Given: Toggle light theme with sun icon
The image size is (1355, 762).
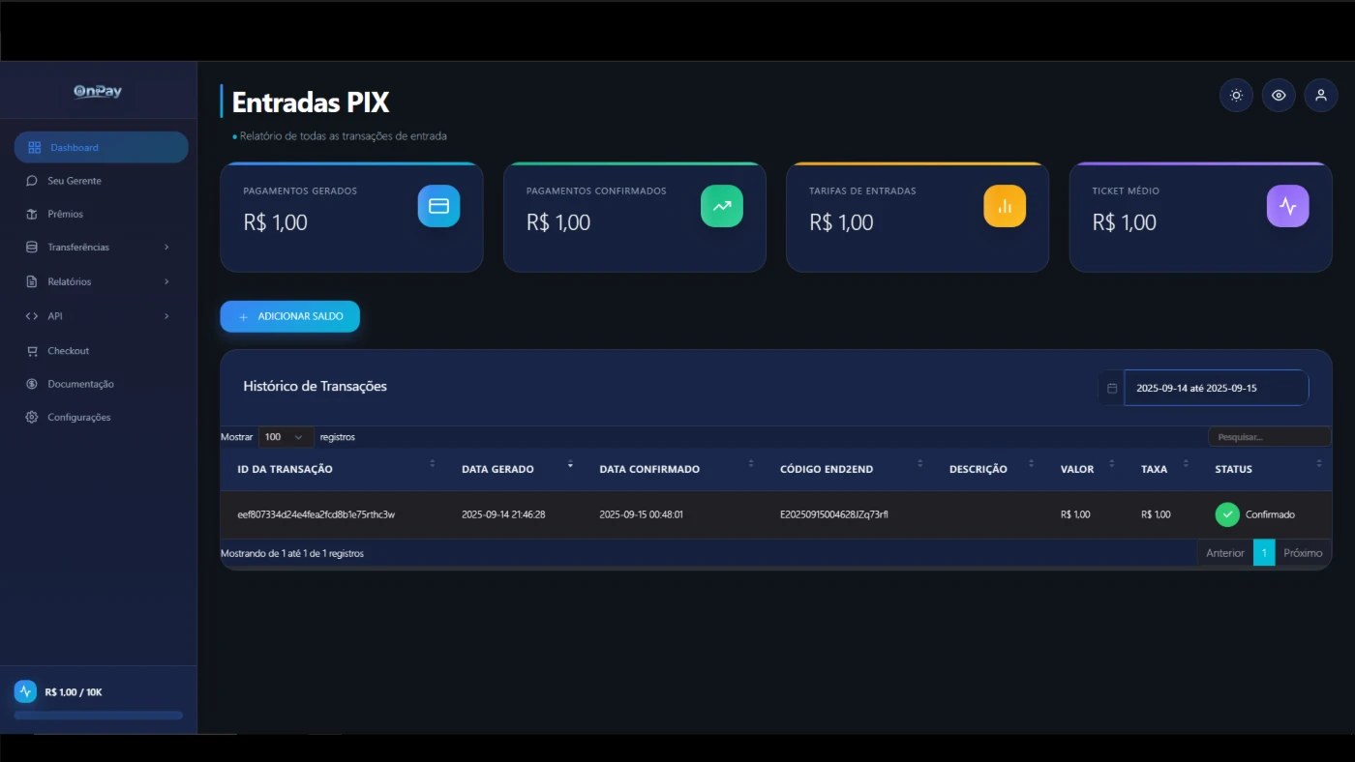Looking at the screenshot, I should pyautogui.click(x=1236, y=95).
